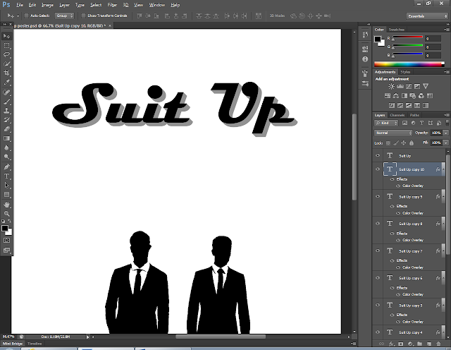Select the Lasso tool
Screen dimensions: 451x350
click(x=6, y=54)
